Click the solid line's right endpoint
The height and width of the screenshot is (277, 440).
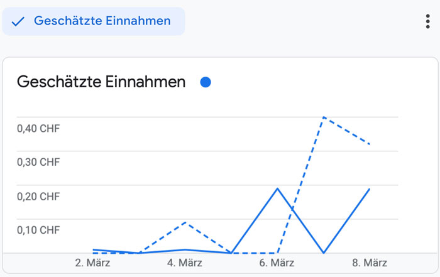[370, 188]
